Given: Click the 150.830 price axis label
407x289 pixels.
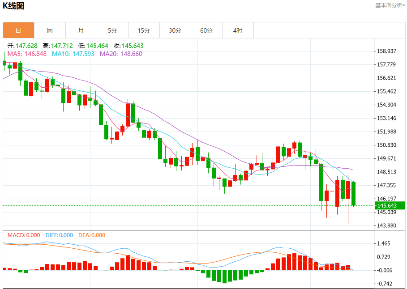Looking at the screenshot, I should click(386, 145).
